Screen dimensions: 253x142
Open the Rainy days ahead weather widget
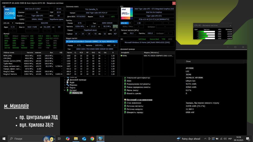coord(188,138)
